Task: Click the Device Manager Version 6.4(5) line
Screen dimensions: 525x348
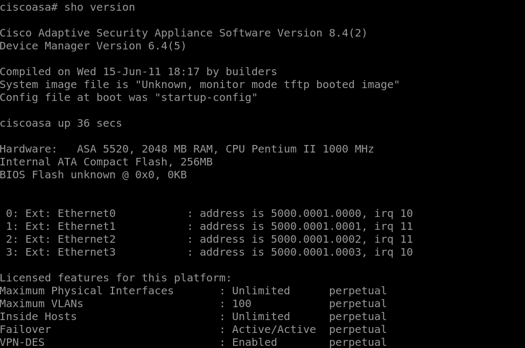Action: click(93, 46)
